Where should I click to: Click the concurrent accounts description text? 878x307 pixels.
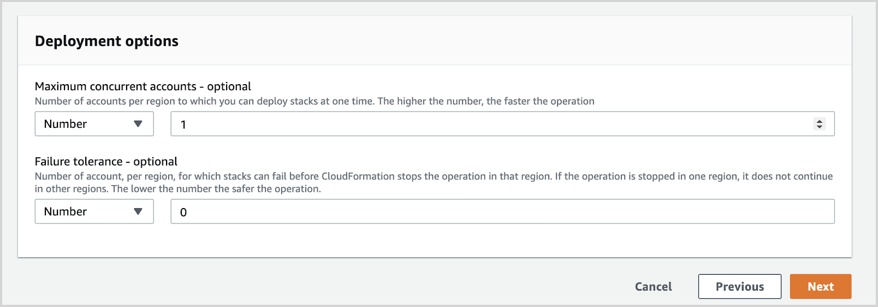click(x=314, y=101)
